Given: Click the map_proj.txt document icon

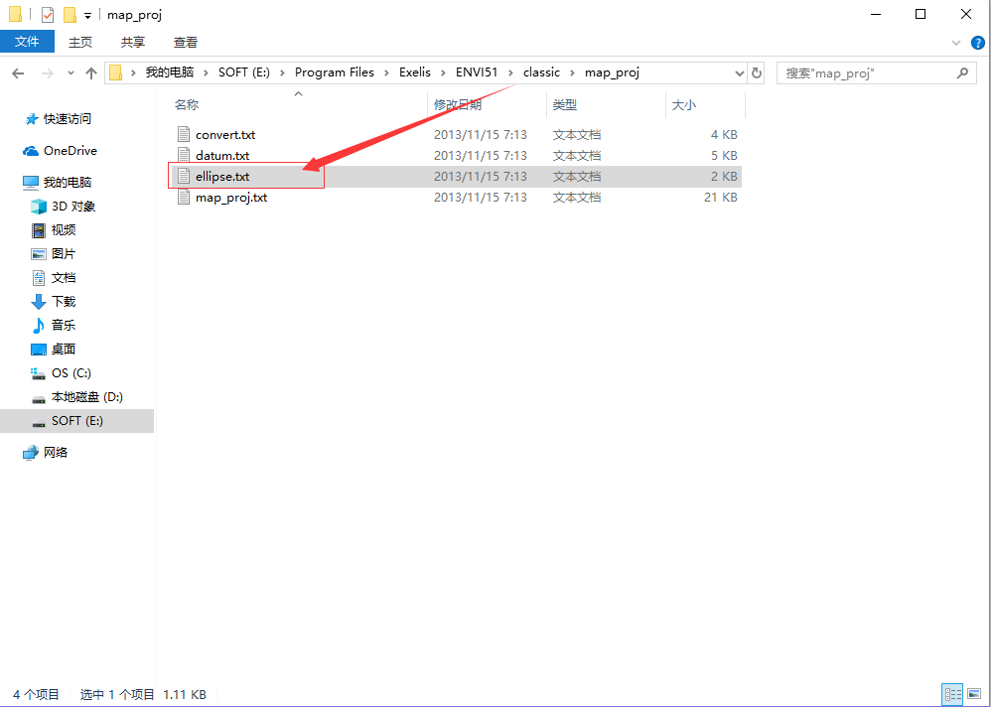Looking at the screenshot, I should coord(184,197).
